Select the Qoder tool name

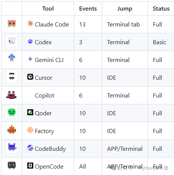pyautogui.click(x=43, y=113)
